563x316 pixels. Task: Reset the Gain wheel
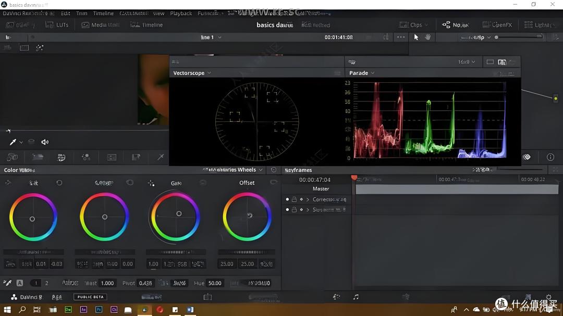click(x=203, y=183)
